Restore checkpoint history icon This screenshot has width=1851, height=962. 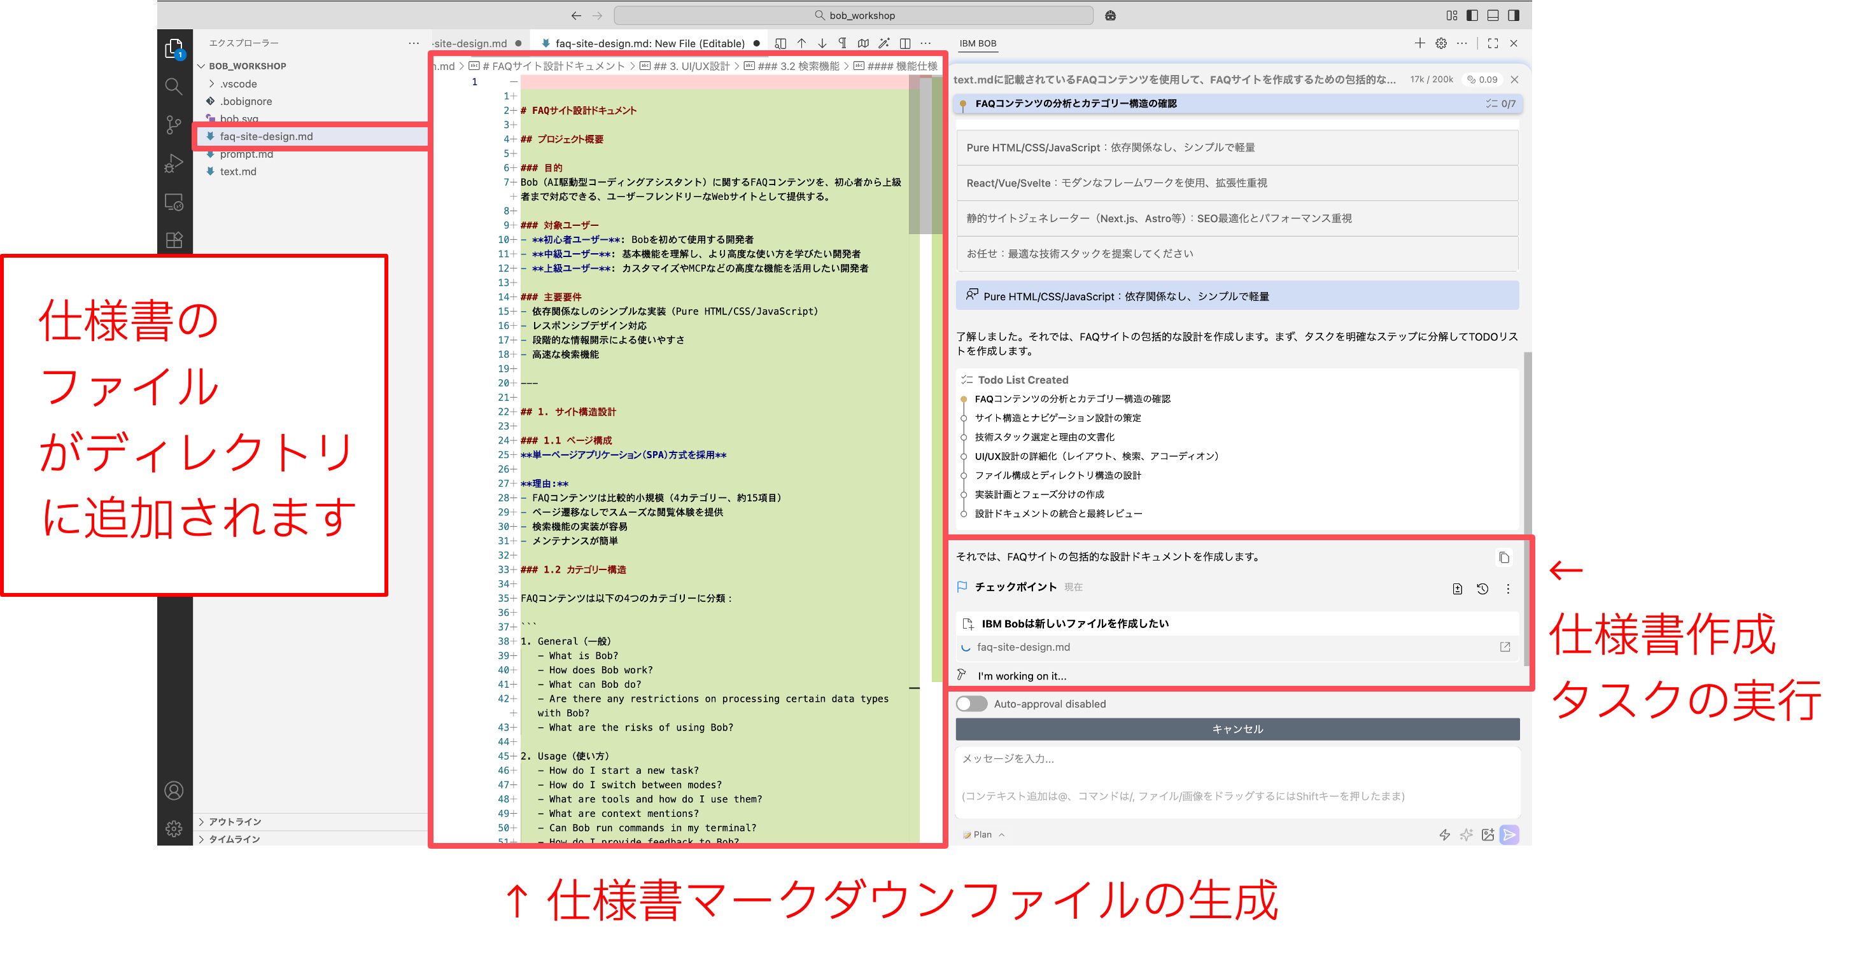click(1482, 589)
